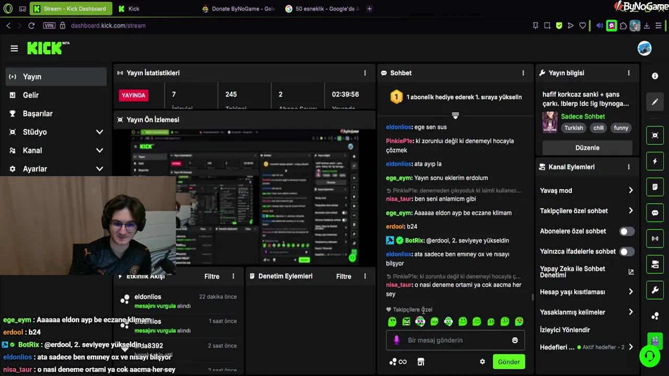The image size is (669, 376).
Task: Click the broadcast signal icon in the right sidebar
Action: point(655,239)
